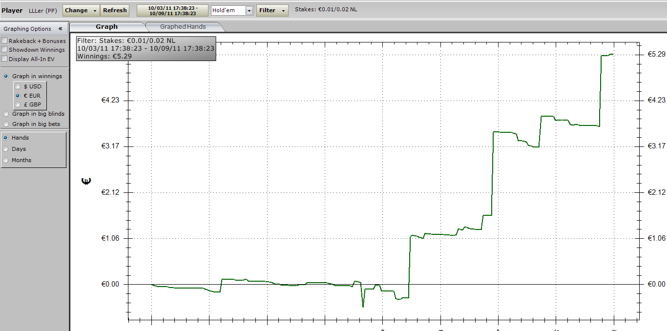667x331 pixels.
Task: Open the Filter dropdown button
Action: pos(272,10)
